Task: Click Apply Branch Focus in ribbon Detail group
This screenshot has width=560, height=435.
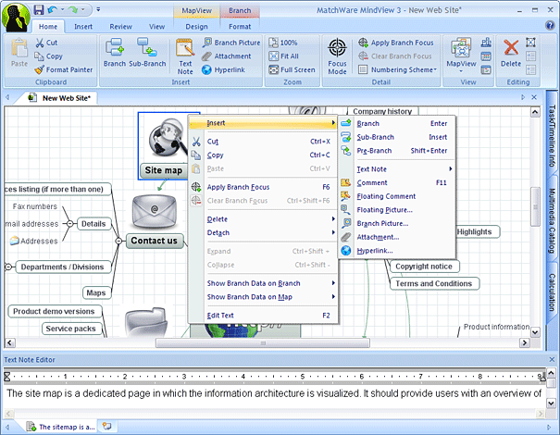Action: pyautogui.click(x=396, y=43)
